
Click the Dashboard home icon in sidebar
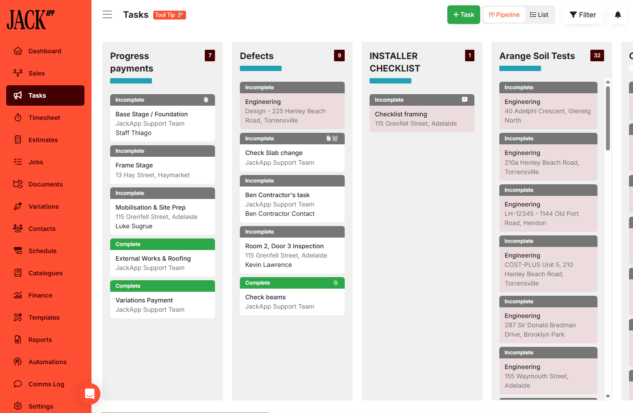pos(18,51)
